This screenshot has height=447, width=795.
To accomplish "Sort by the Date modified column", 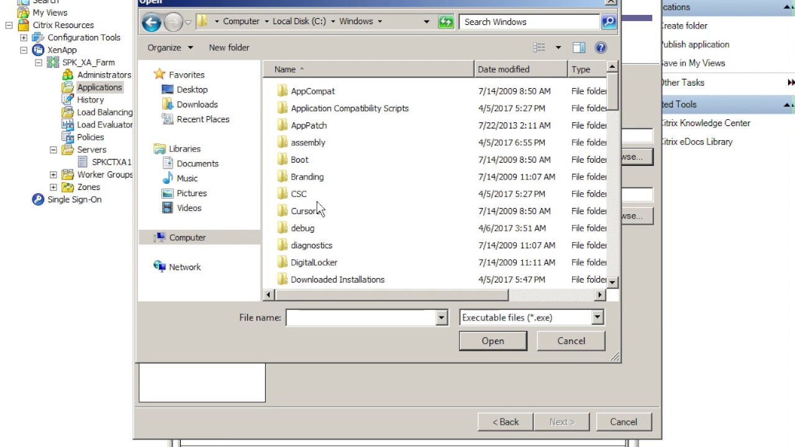I will click(x=521, y=69).
